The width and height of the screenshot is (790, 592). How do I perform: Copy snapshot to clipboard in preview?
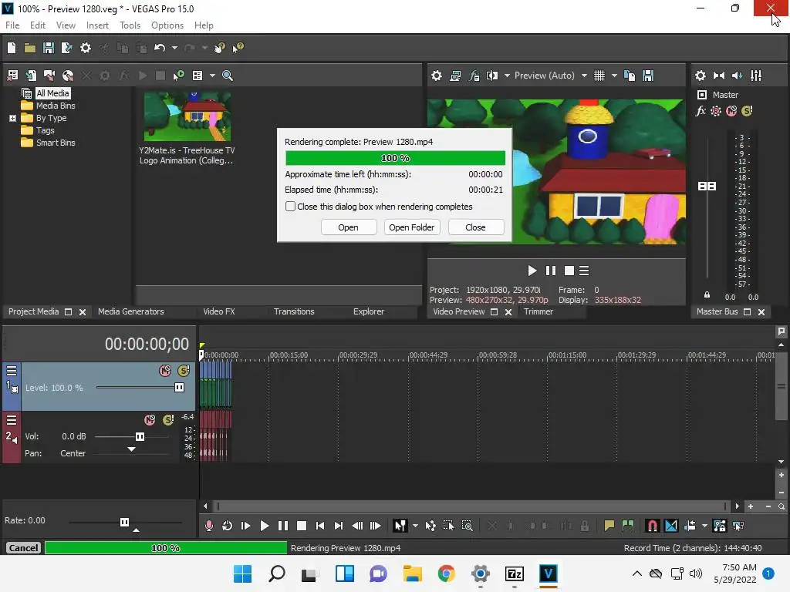(630, 76)
